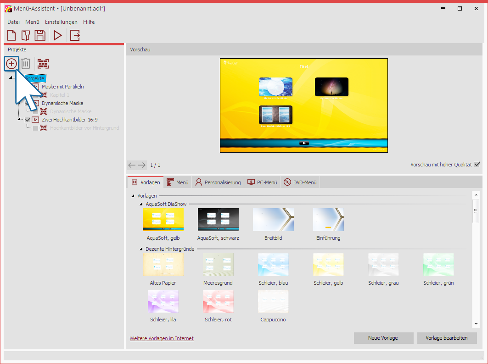Collapse the Zwei Hochkantbilder 16:9 tree node
488x364 pixels.
click(19, 120)
